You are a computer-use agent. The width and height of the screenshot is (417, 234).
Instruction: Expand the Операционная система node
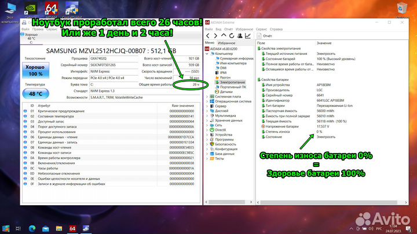(x=207, y=101)
